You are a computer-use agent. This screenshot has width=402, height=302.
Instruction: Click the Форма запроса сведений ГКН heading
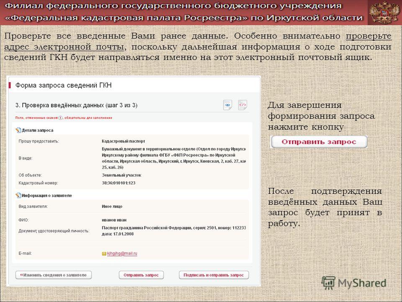tap(63, 85)
